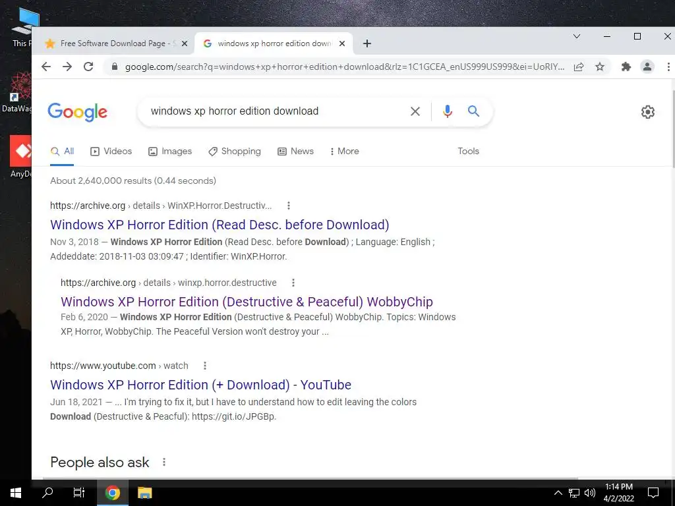Submit search with the magnifier icon
Image resolution: width=675 pixels, height=506 pixels.
473,111
